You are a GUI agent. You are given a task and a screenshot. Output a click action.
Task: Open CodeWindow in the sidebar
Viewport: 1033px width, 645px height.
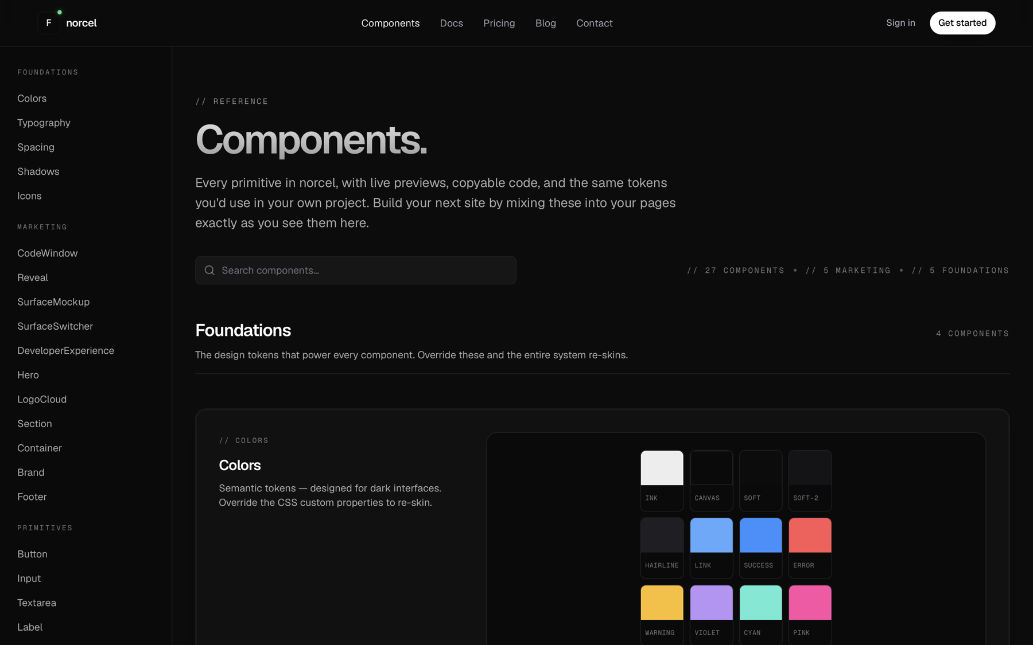[x=47, y=253]
